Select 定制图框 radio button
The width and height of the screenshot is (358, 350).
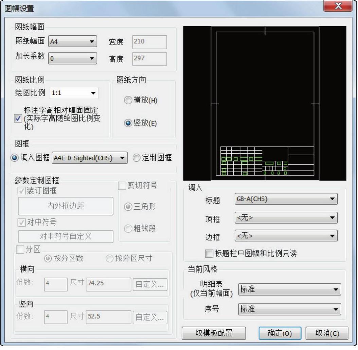tap(136, 158)
